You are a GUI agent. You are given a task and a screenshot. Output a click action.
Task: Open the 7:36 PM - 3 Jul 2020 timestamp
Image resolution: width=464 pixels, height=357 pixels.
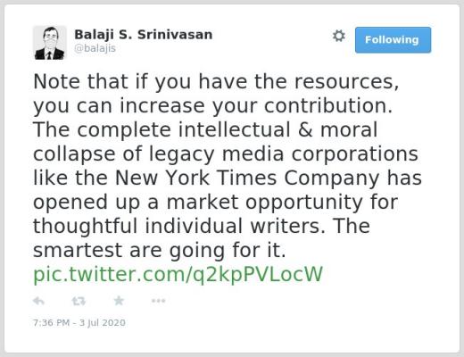[79, 323]
